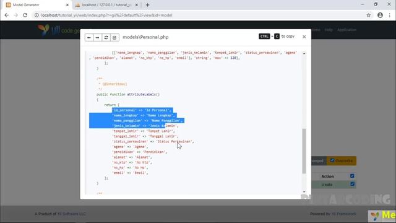Toggle the check icon in modal toolbar
Image resolution: width=396 pixels, height=223 pixels.
tap(114, 37)
